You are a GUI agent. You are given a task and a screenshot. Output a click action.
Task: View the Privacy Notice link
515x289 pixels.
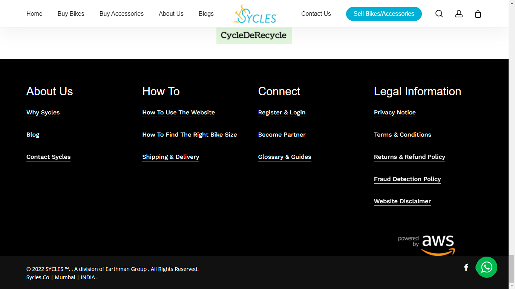click(x=395, y=113)
